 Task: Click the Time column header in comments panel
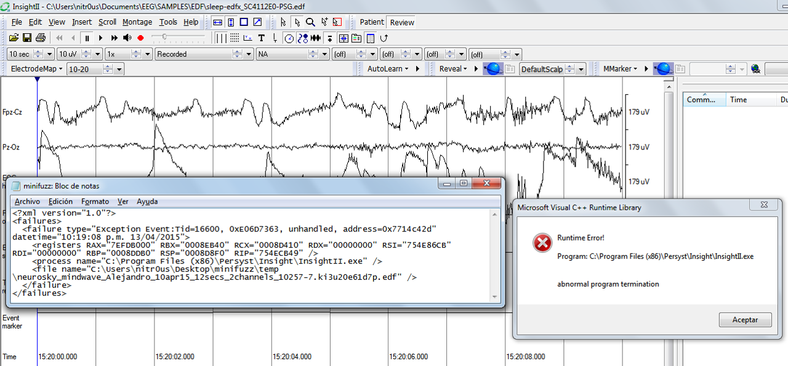click(x=752, y=100)
